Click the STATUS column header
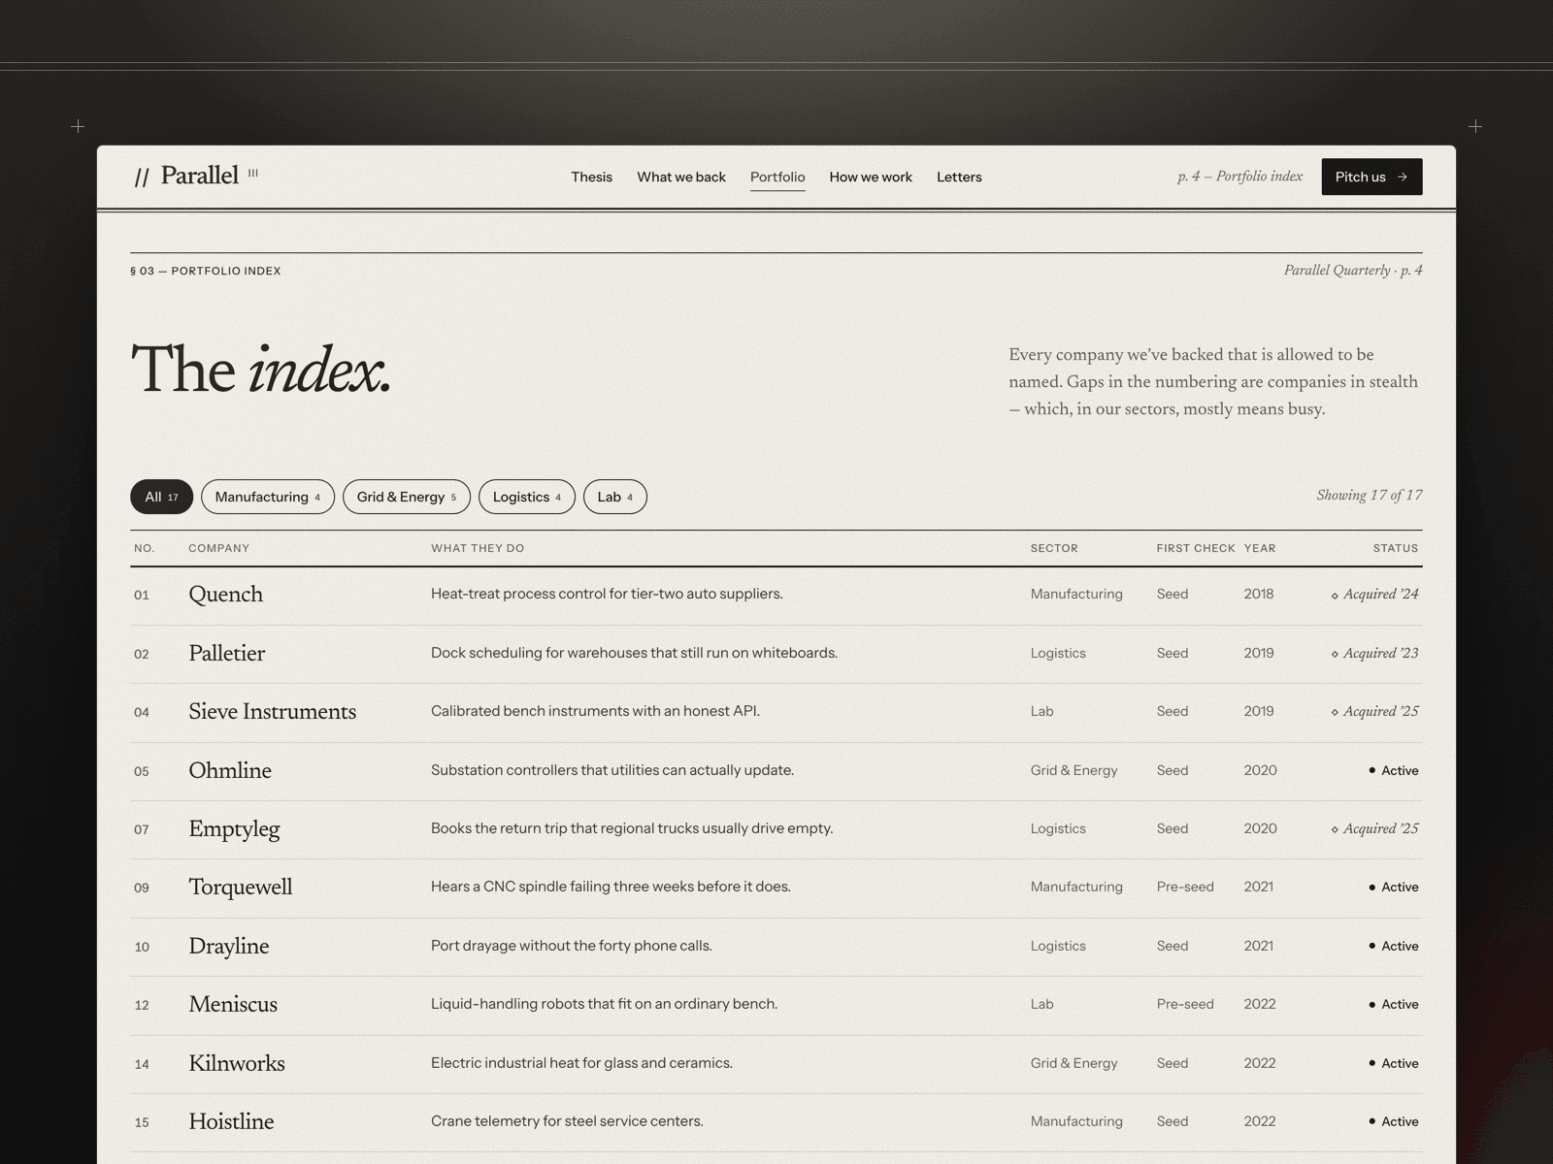The height and width of the screenshot is (1164, 1553). [x=1396, y=548]
